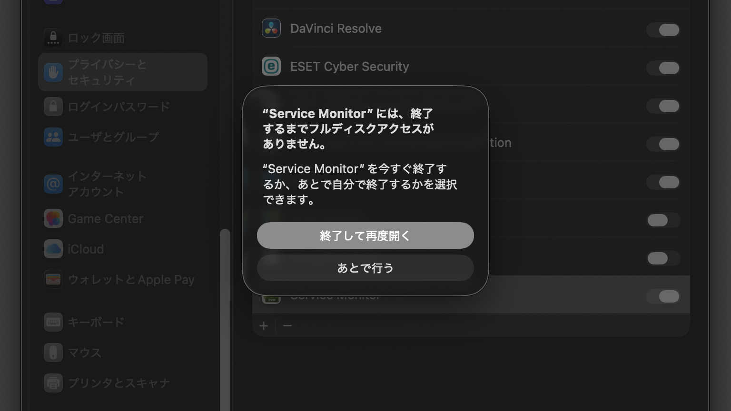The height and width of the screenshot is (411, 731).
Task: Toggle full disk access for DaVinci Resolve
Action: point(663,30)
